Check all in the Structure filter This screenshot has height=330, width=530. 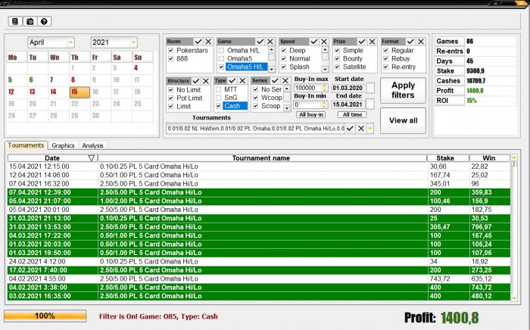point(196,81)
